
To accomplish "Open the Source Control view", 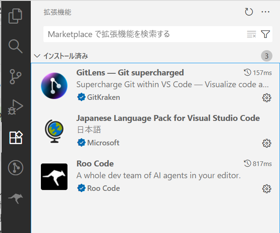I will click(x=15, y=77).
